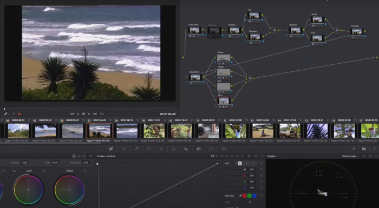Reset the Offset wheel
379x208 pixels.
[x=85, y=171]
